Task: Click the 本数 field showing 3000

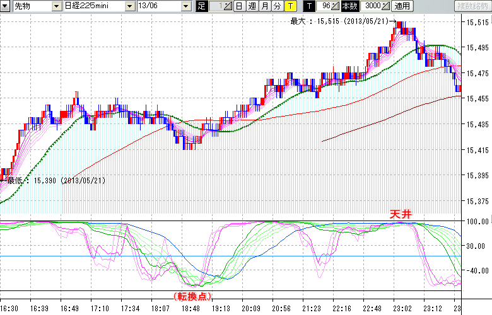Action: 372,6
